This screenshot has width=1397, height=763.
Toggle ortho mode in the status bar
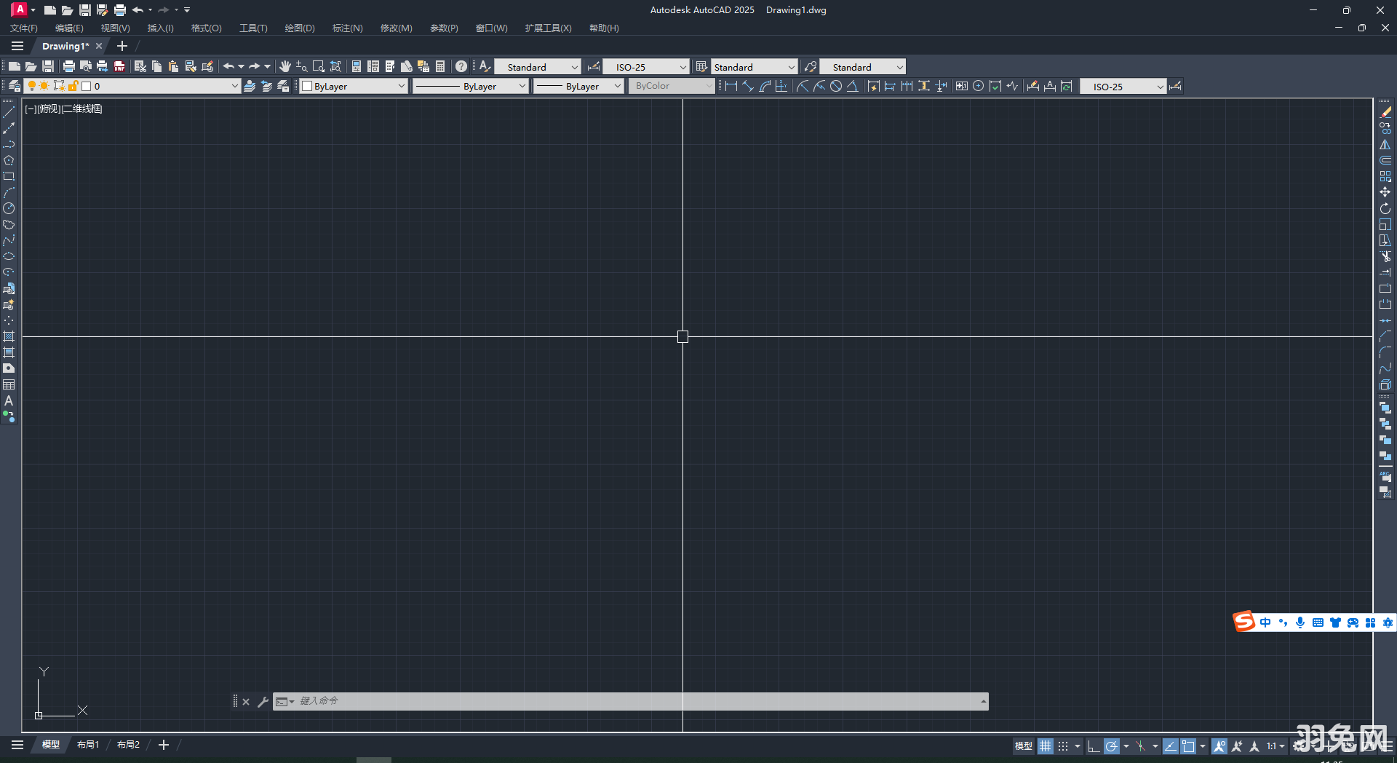(x=1094, y=746)
